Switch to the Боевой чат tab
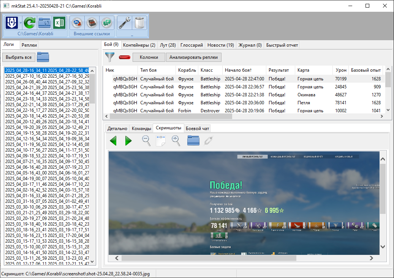This screenshot has width=394, height=278. (x=197, y=129)
